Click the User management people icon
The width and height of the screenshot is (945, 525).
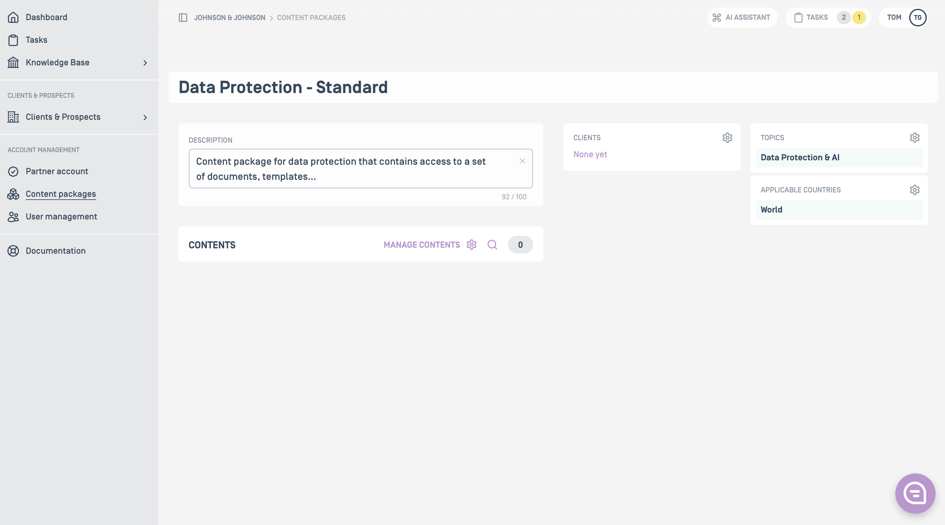point(13,217)
